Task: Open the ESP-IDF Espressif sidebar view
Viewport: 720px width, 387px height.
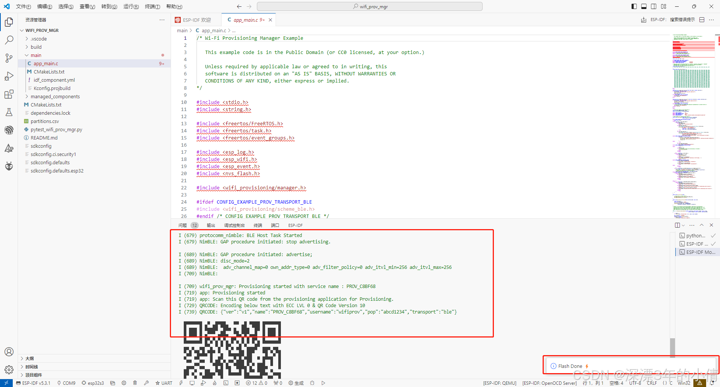Action: pos(9,130)
